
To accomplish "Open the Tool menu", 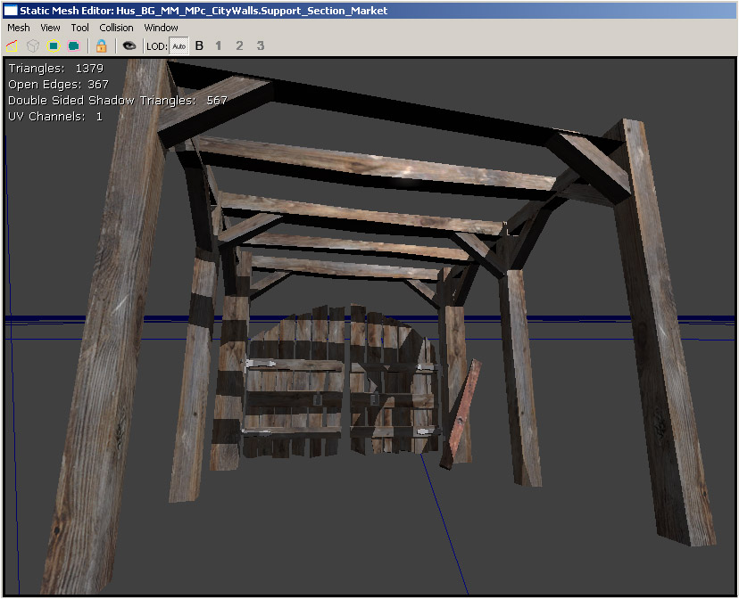I will click(80, 28).
